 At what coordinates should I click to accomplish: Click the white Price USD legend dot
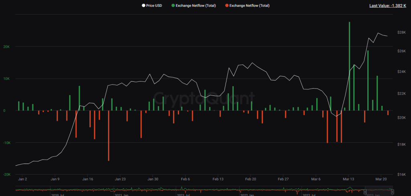143,6
